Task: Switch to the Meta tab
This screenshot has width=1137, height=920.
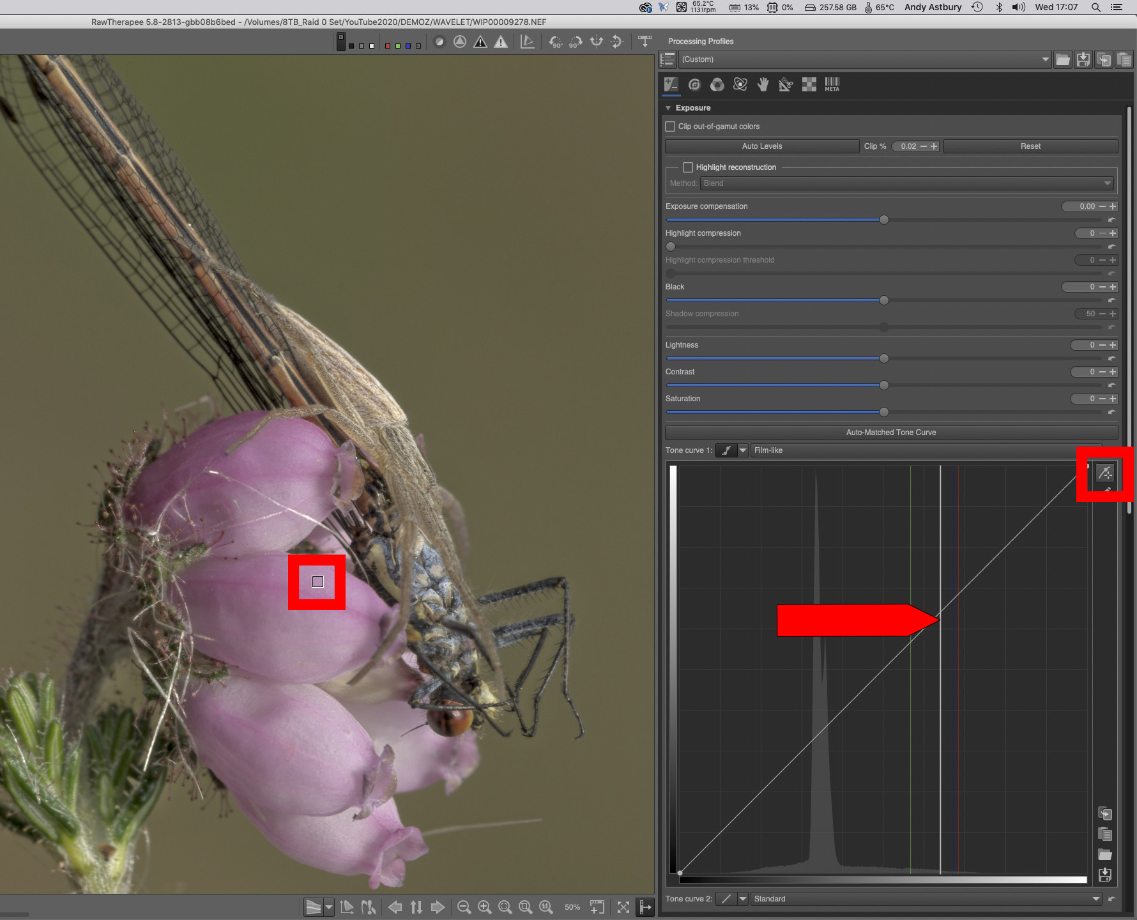Action: (832, 84)
